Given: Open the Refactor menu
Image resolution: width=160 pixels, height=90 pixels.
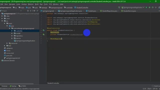Looking at the screenshot, I should click(x=31, y=4).
